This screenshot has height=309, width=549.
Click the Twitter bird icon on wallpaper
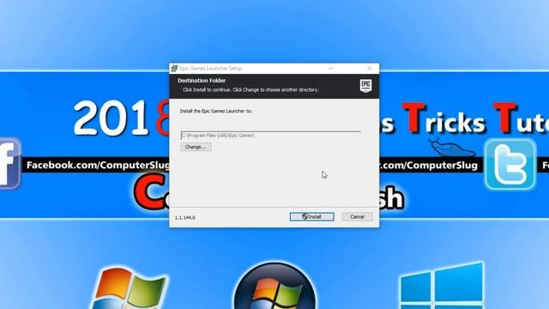pyautogui.click(x=510, y=164)
